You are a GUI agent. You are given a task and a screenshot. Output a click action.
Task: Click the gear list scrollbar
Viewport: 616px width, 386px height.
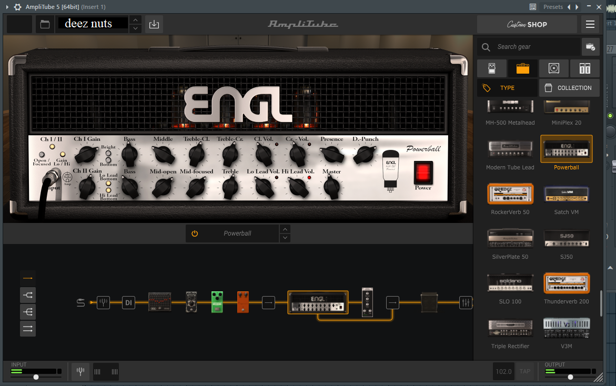click(601, 303)
